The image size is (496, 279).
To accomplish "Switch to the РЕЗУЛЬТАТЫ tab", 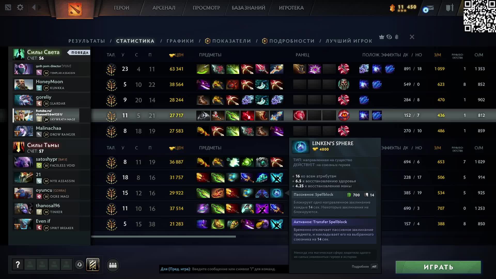I will click(87, 41).
